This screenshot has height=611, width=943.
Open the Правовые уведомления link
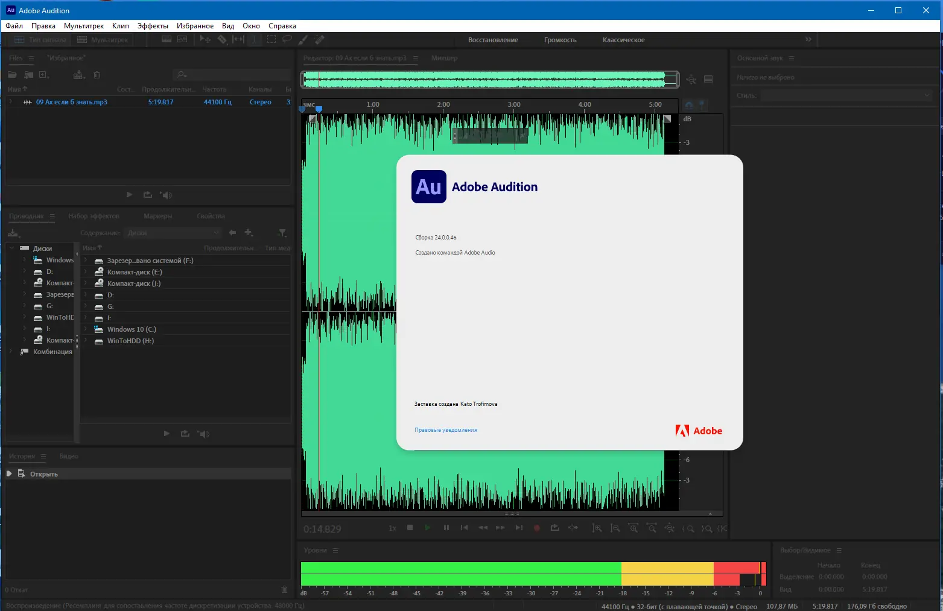click(445, 430)
